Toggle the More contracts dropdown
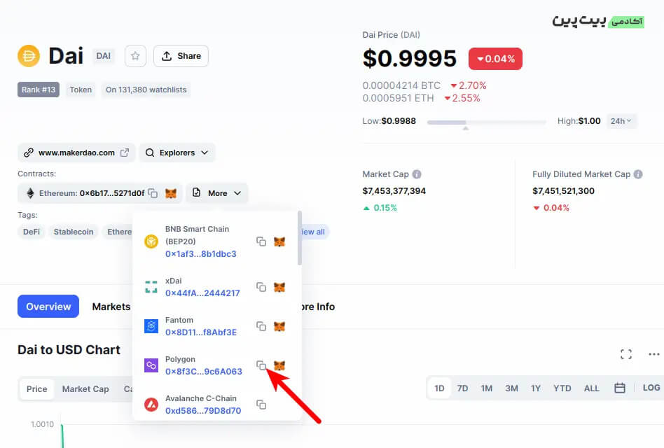The height and width of the screenshot is (448, 664). (217, 193)
